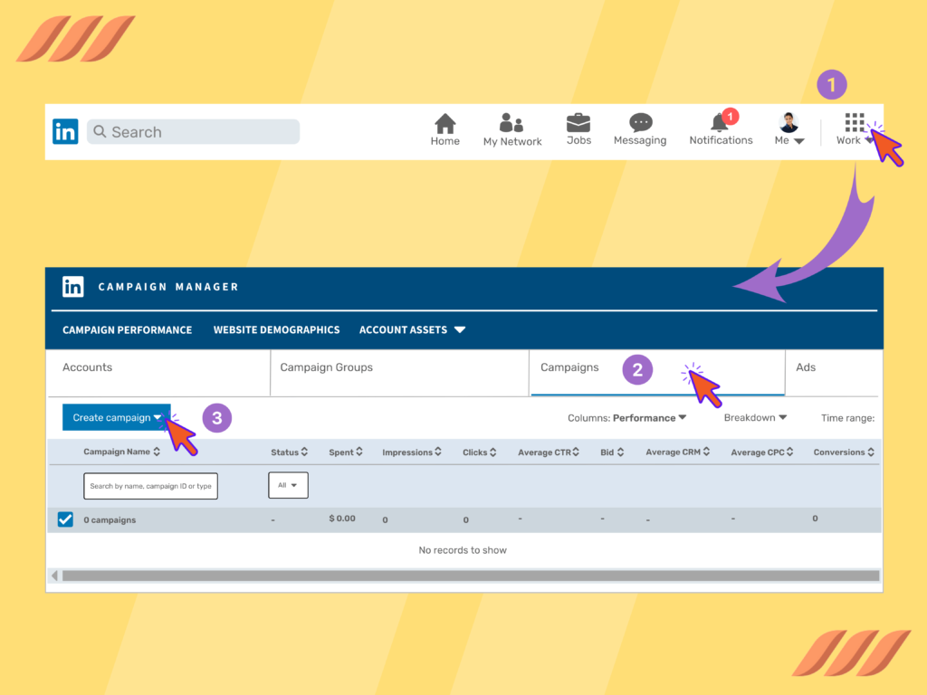Toggle the 0 campaigns row checkbox

coord(65,519)
